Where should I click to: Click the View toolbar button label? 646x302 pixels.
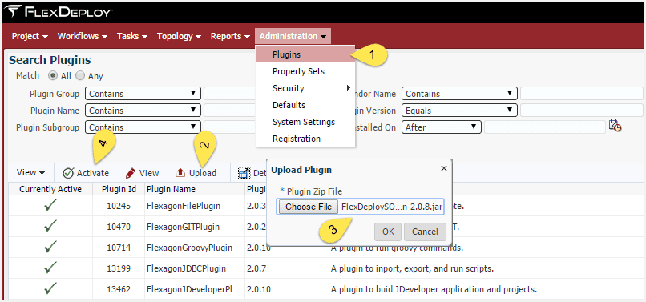point(149,173)
